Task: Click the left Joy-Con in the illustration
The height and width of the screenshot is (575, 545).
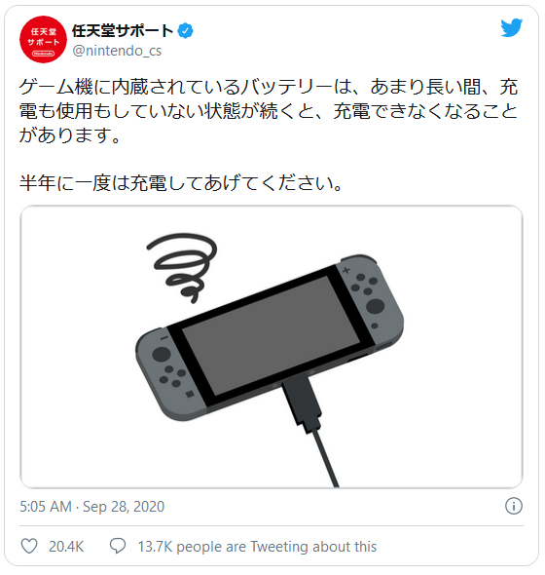Action: point(170,373)
